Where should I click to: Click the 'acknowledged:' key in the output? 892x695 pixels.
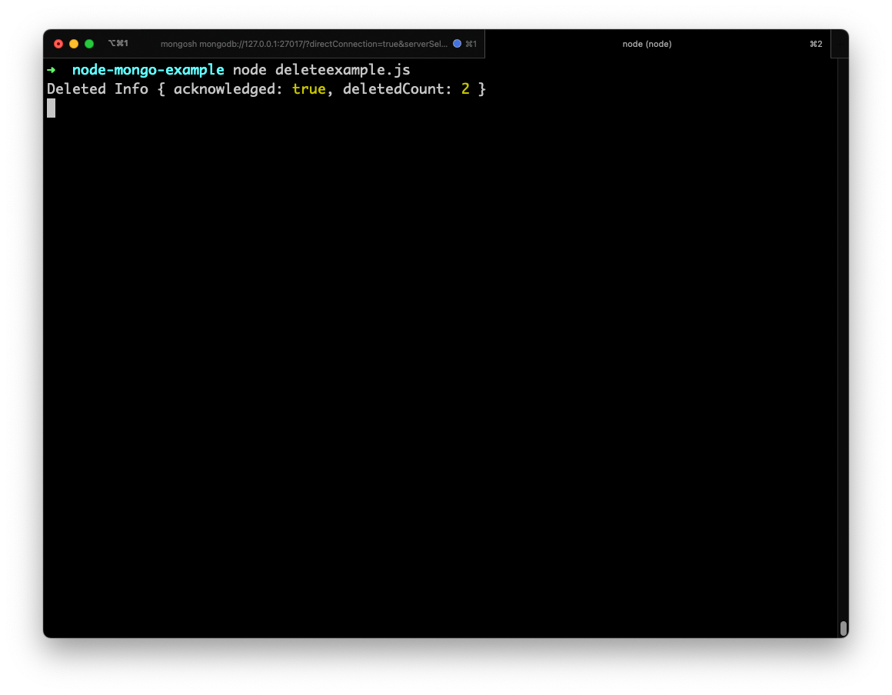pos(228,89)
